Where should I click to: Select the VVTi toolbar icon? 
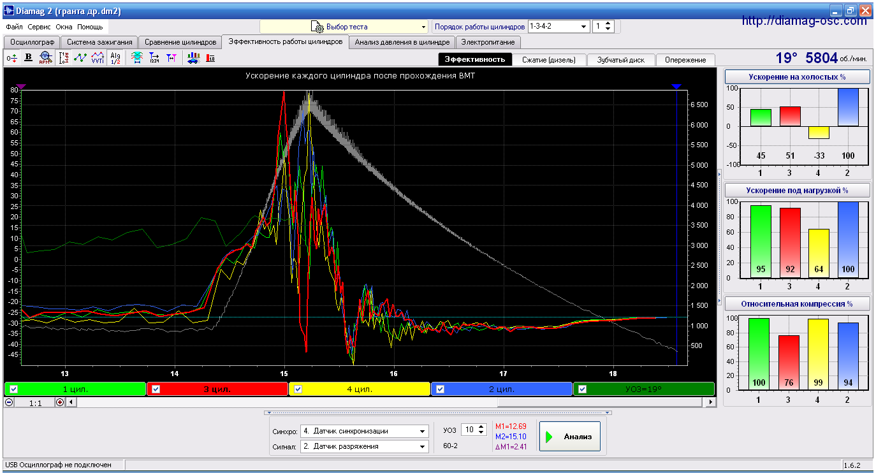98,58
